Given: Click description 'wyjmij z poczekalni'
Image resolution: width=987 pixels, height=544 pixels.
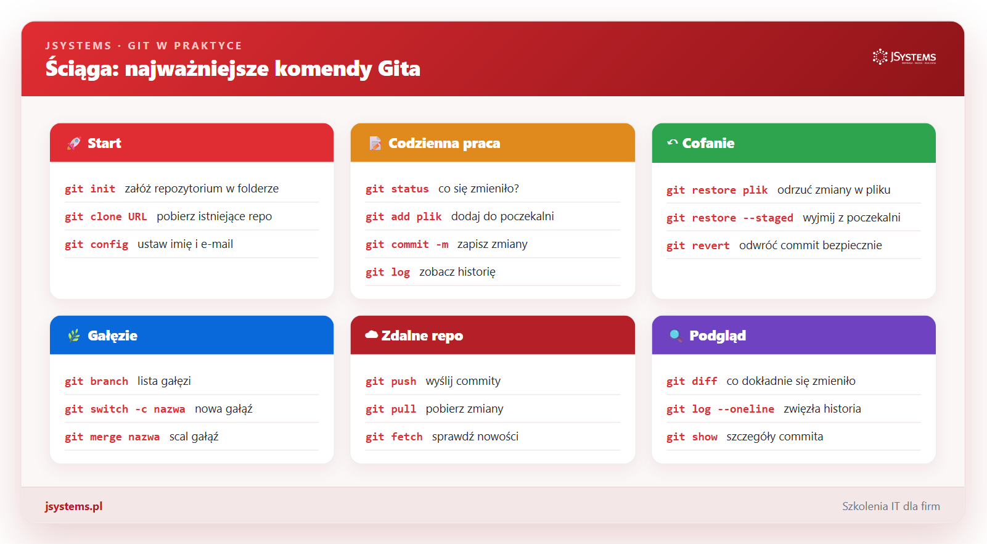Looking at the screenshot, I should point(852,218).
